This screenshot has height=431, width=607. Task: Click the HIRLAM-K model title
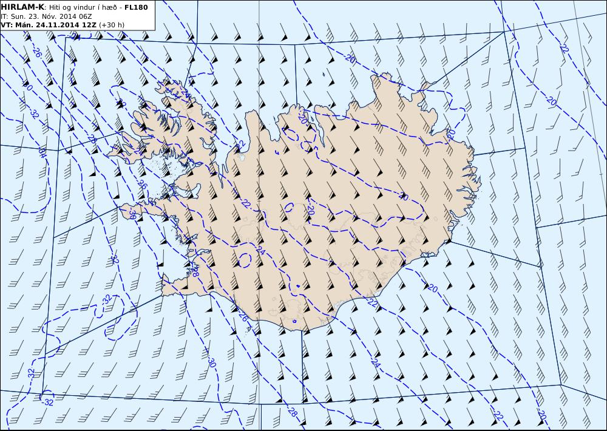22,7
